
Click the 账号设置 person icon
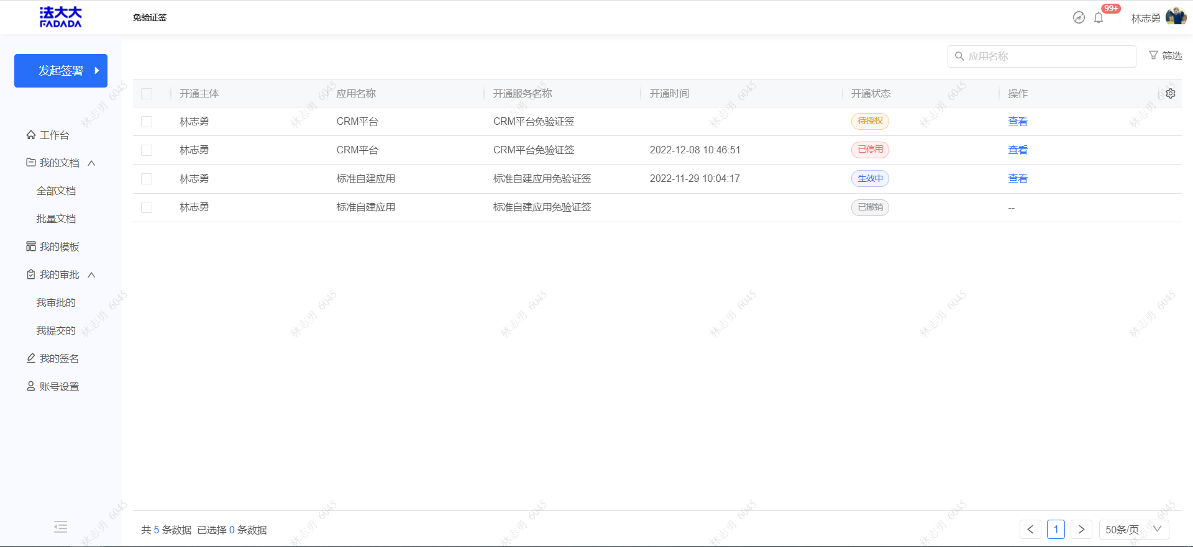tap(30, 386)
